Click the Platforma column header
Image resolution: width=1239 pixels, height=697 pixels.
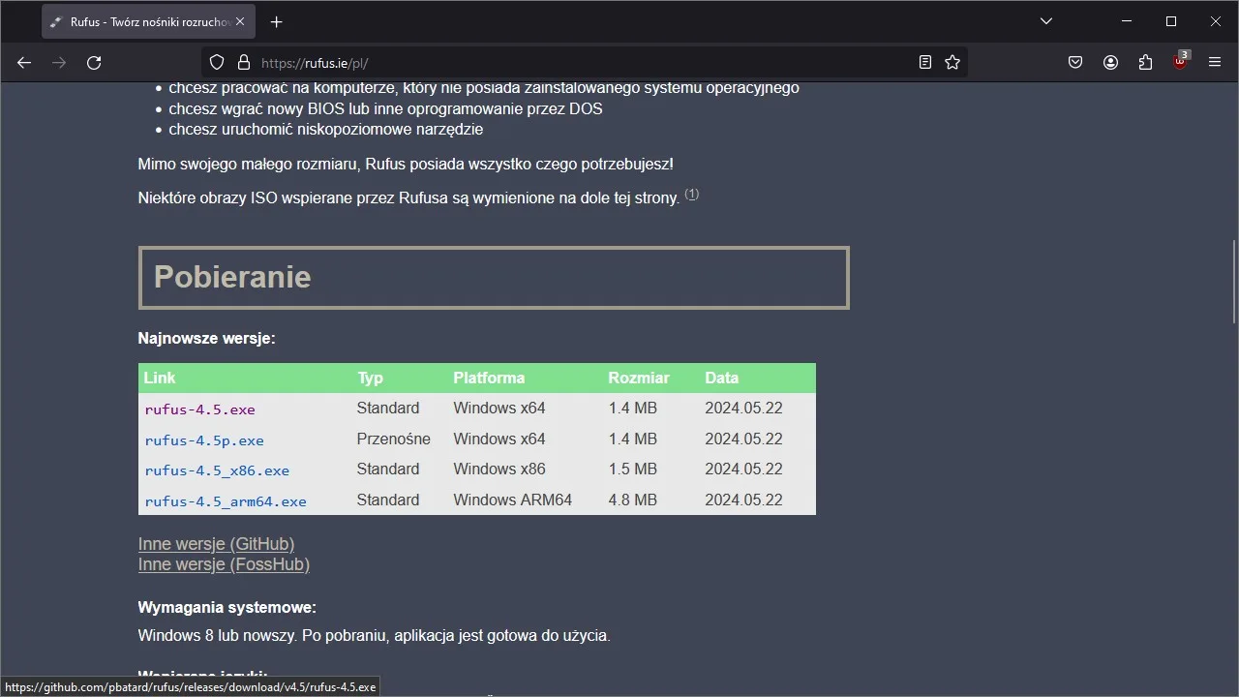(489, 378)
